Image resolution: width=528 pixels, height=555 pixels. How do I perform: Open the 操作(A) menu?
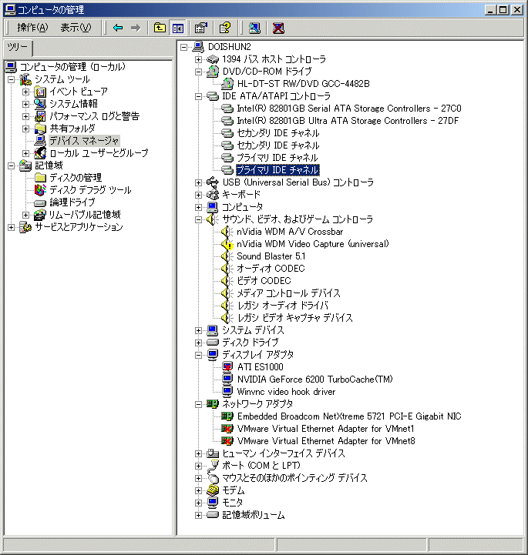tap(32, 28)
